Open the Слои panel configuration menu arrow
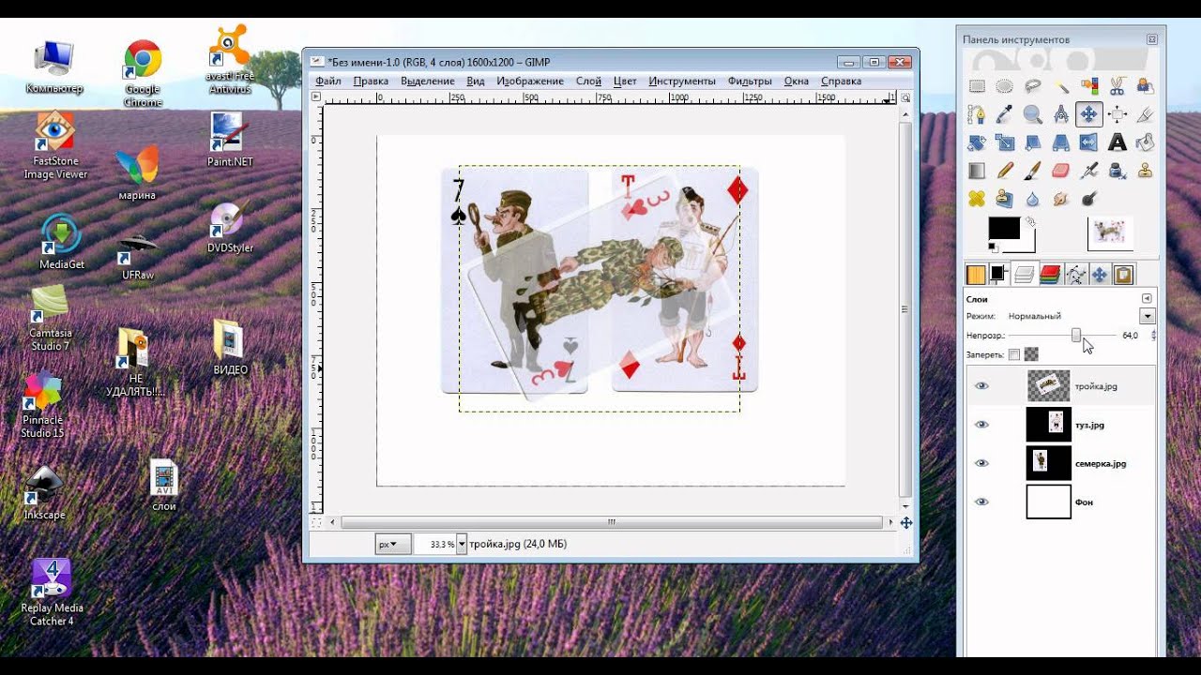 1147,299
